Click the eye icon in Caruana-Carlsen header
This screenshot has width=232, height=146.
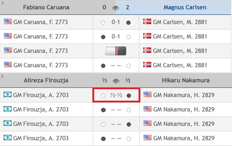point(115,8)
